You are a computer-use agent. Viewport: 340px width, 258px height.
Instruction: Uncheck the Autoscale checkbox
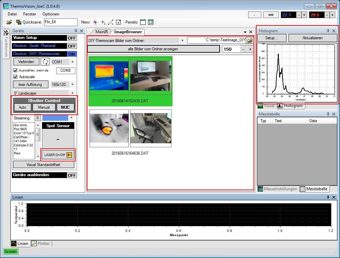[x=15, y=77]
